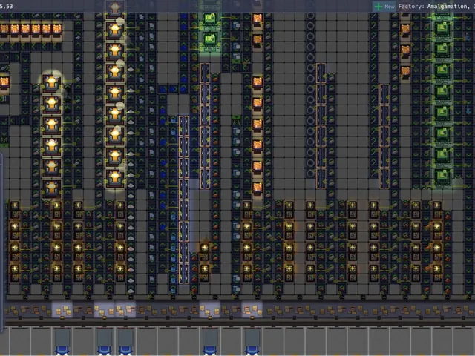
Task: Click the 5.53 value in the top-left corner
Action: (x=7, y=7)
